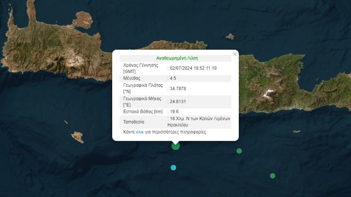Select the large green earthquake marker below popup

pos(175,146)
